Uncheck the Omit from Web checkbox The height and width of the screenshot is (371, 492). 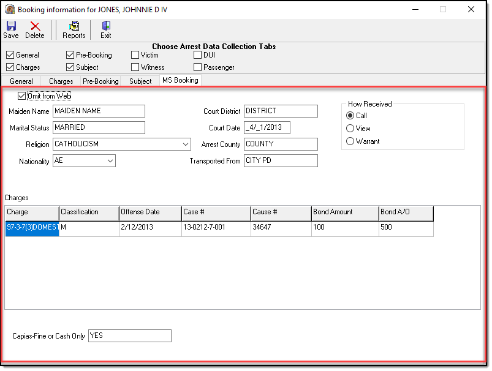(22, 96)
